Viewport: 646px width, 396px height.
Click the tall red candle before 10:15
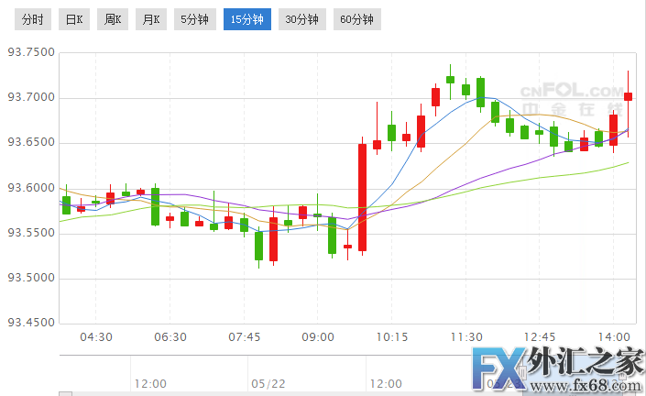[x=363, y=196]
